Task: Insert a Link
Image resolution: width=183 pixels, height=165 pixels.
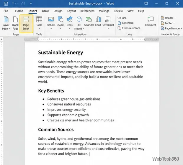Action: pos(122,18)
